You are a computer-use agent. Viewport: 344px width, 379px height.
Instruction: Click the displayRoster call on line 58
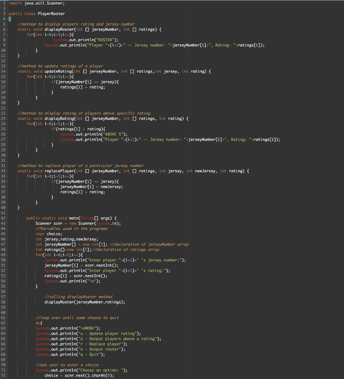[x=59, y=302]
